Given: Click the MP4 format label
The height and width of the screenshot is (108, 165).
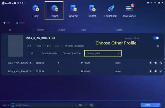Looking at the screenshot, I should point(29,46).
